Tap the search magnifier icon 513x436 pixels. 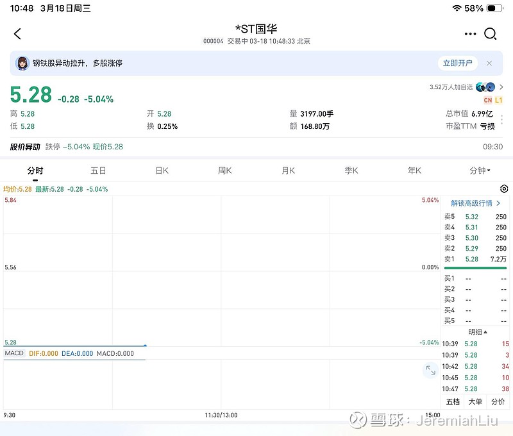click(491, 34)
